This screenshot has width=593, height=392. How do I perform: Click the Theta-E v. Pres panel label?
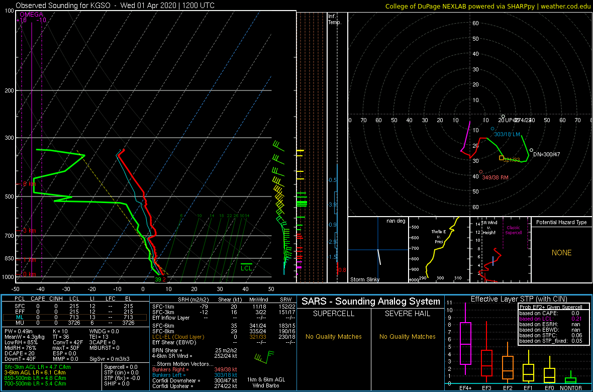click(x=440, y=236)
